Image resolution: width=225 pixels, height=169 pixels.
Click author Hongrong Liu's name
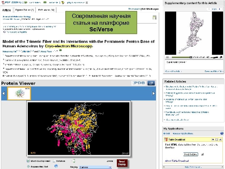tap(9, 51)
